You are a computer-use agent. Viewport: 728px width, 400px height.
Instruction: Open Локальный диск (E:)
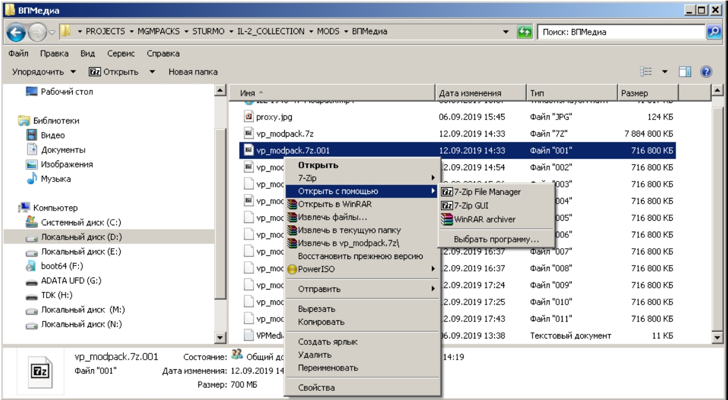point(74,251)
